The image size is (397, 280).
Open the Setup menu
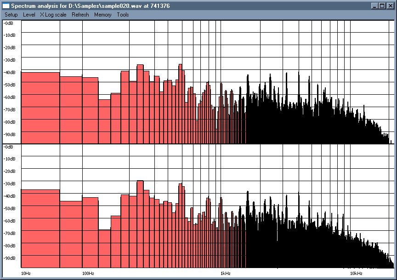(11, 14)
